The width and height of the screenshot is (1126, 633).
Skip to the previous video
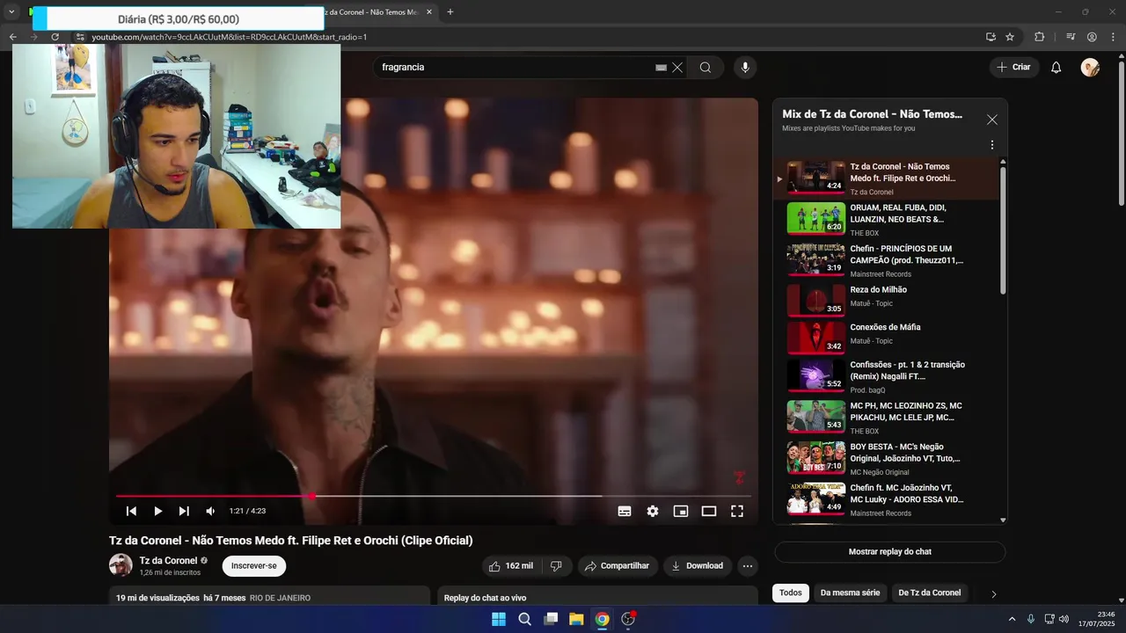131,511
